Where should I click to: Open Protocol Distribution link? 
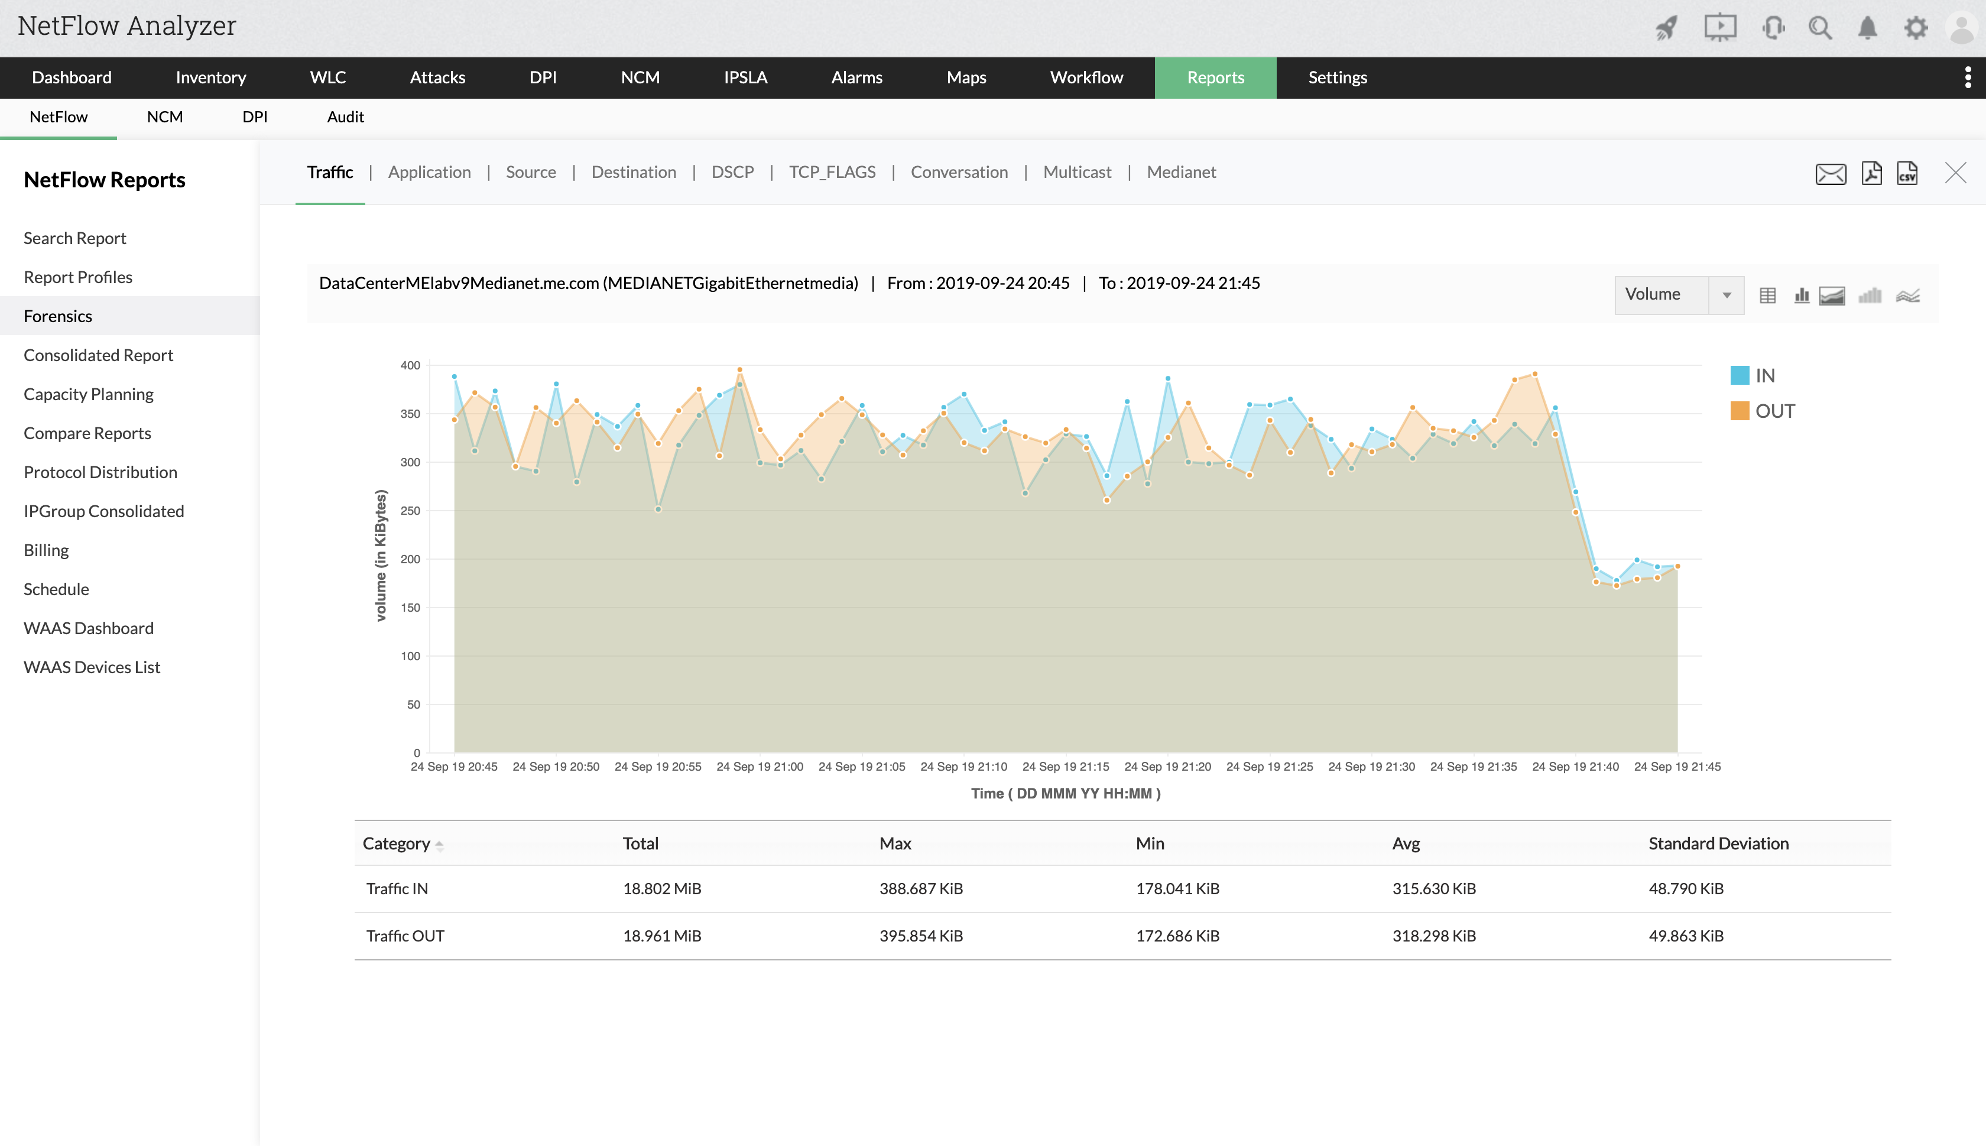click(100, 472)
